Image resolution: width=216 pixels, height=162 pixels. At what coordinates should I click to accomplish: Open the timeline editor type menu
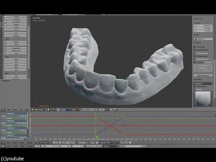[3, 146]
